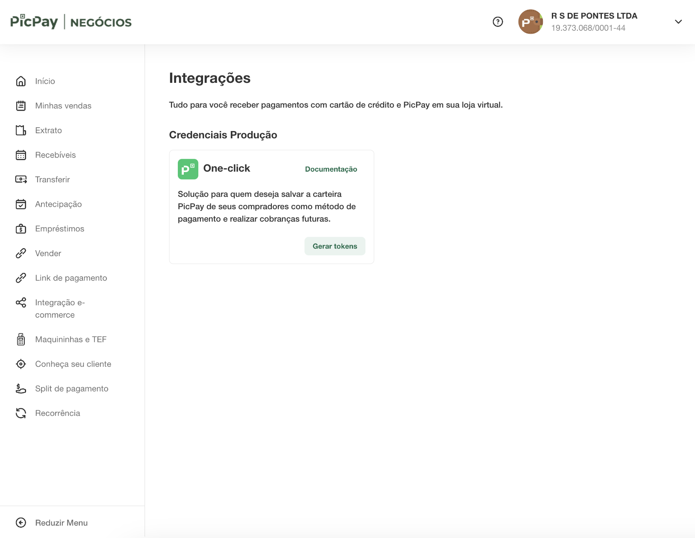Click the Empréstimos bag icon

[x=21, y=229]
